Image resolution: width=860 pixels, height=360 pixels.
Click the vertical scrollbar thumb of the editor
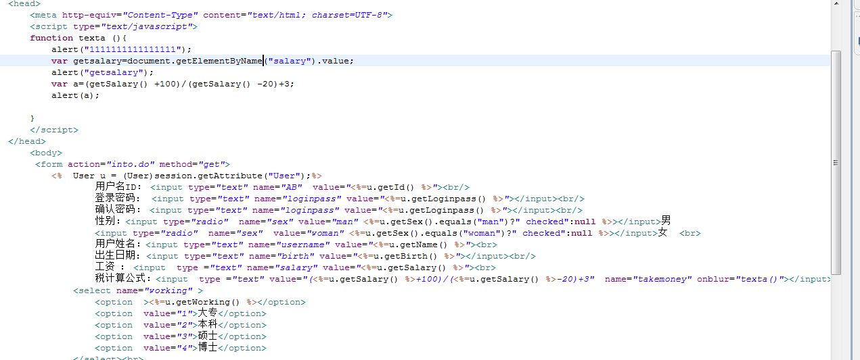(x=836, y=162)
